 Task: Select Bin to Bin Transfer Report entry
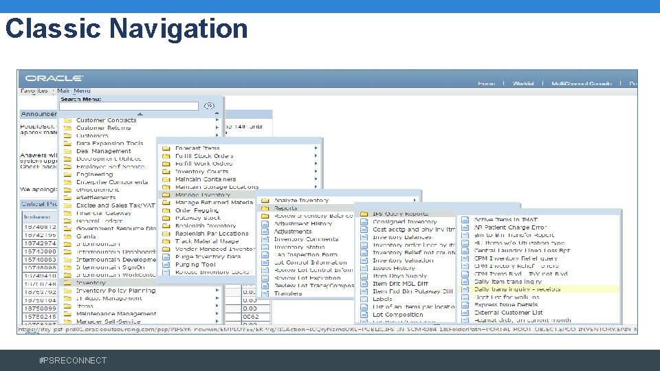point(514,235)
